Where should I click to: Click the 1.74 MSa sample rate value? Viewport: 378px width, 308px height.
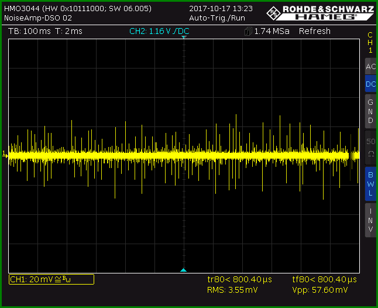tap(272, 31)
